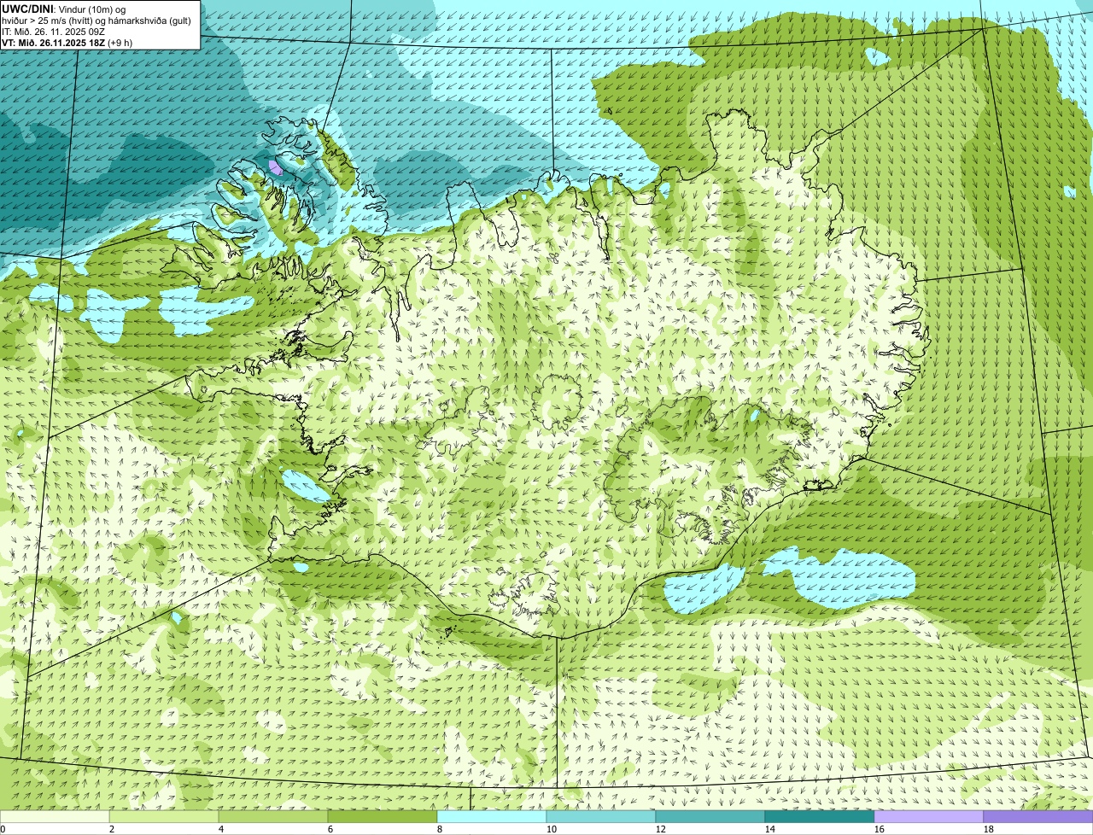This screenshot has height=835, width=1093.
Task: Click the 0–2 m/s pale yellow legend swatch
Action: point(55,817)
